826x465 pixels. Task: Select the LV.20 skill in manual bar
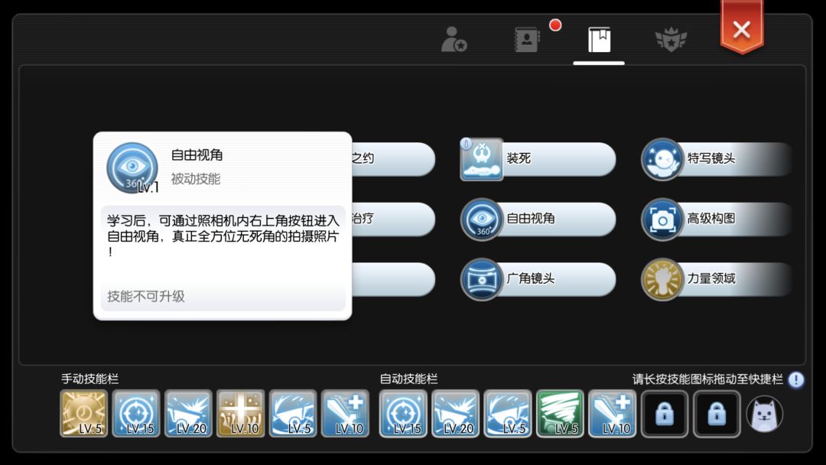tap(188, 414)
